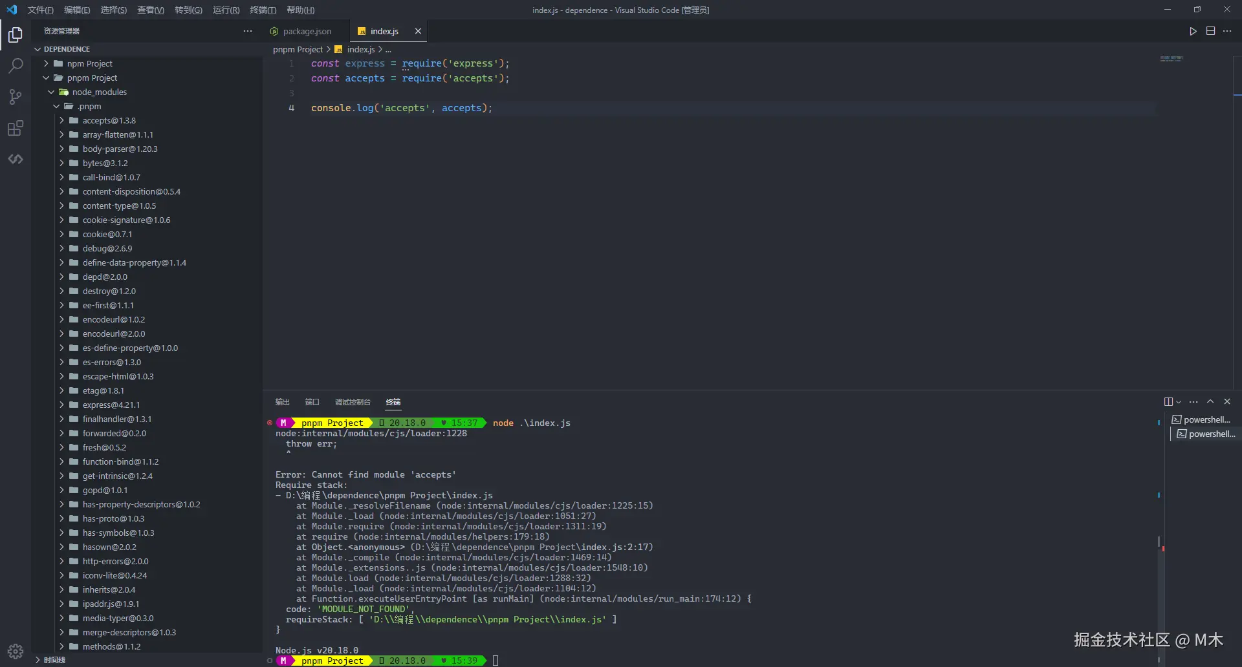Click the terminal prompt input cursor
Viewport: 1242px width, 667px height.
pyautogui.click(x=496, y=661)
